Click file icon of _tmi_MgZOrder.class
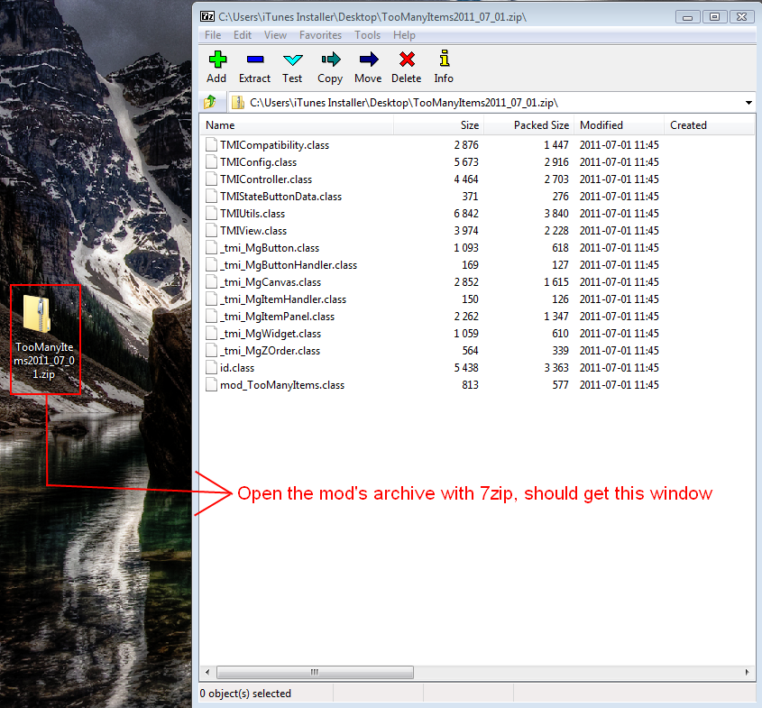Screen dimensions: 762x708 point(211,350)
